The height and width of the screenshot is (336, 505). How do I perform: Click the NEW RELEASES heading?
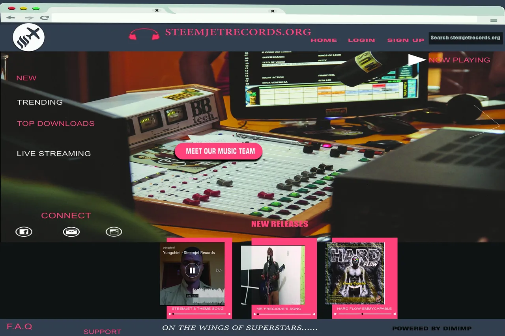pos(280,224)
